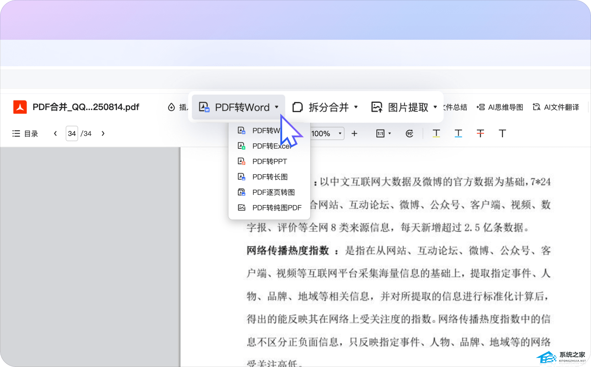Click the page number field showing 34
This screenshot has height=367, width=591.
(x=72, y=134)
